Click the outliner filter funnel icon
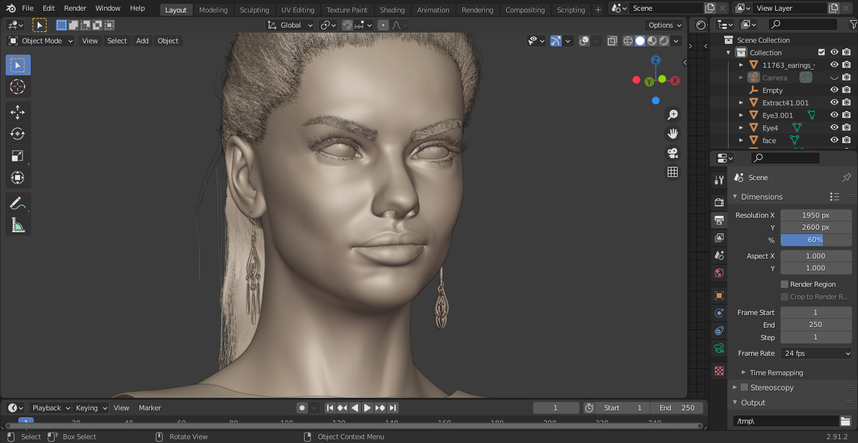 coord(853,24)
